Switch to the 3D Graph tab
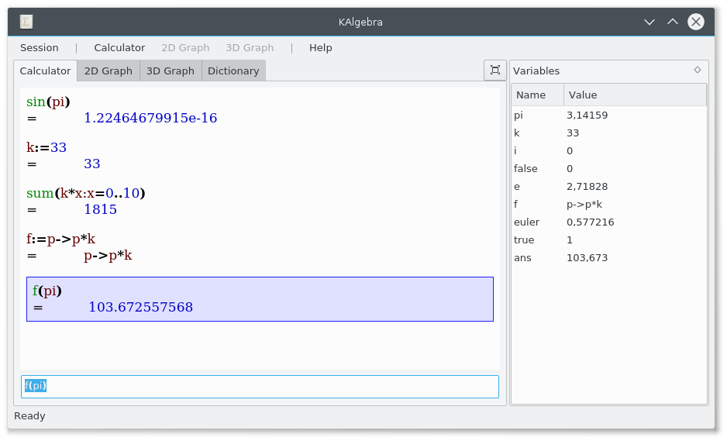The width and height of the screenshot is (727, 441). pos(170,71)
